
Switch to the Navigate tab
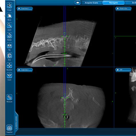click(x=114, y=3)
